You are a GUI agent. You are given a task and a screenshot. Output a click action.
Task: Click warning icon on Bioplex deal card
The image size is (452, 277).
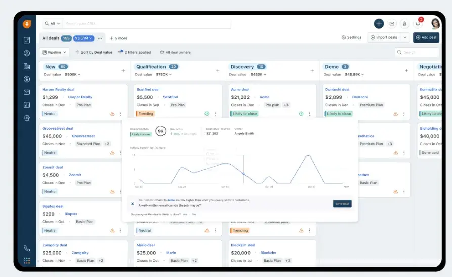(112, 230)
